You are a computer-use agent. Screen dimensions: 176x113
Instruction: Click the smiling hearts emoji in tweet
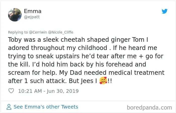(x=103, y=81)
